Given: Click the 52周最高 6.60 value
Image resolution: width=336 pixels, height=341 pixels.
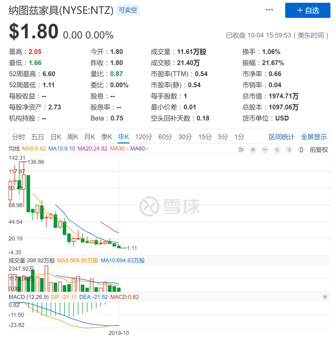Looking at the screenshot, I should (49, 74).
